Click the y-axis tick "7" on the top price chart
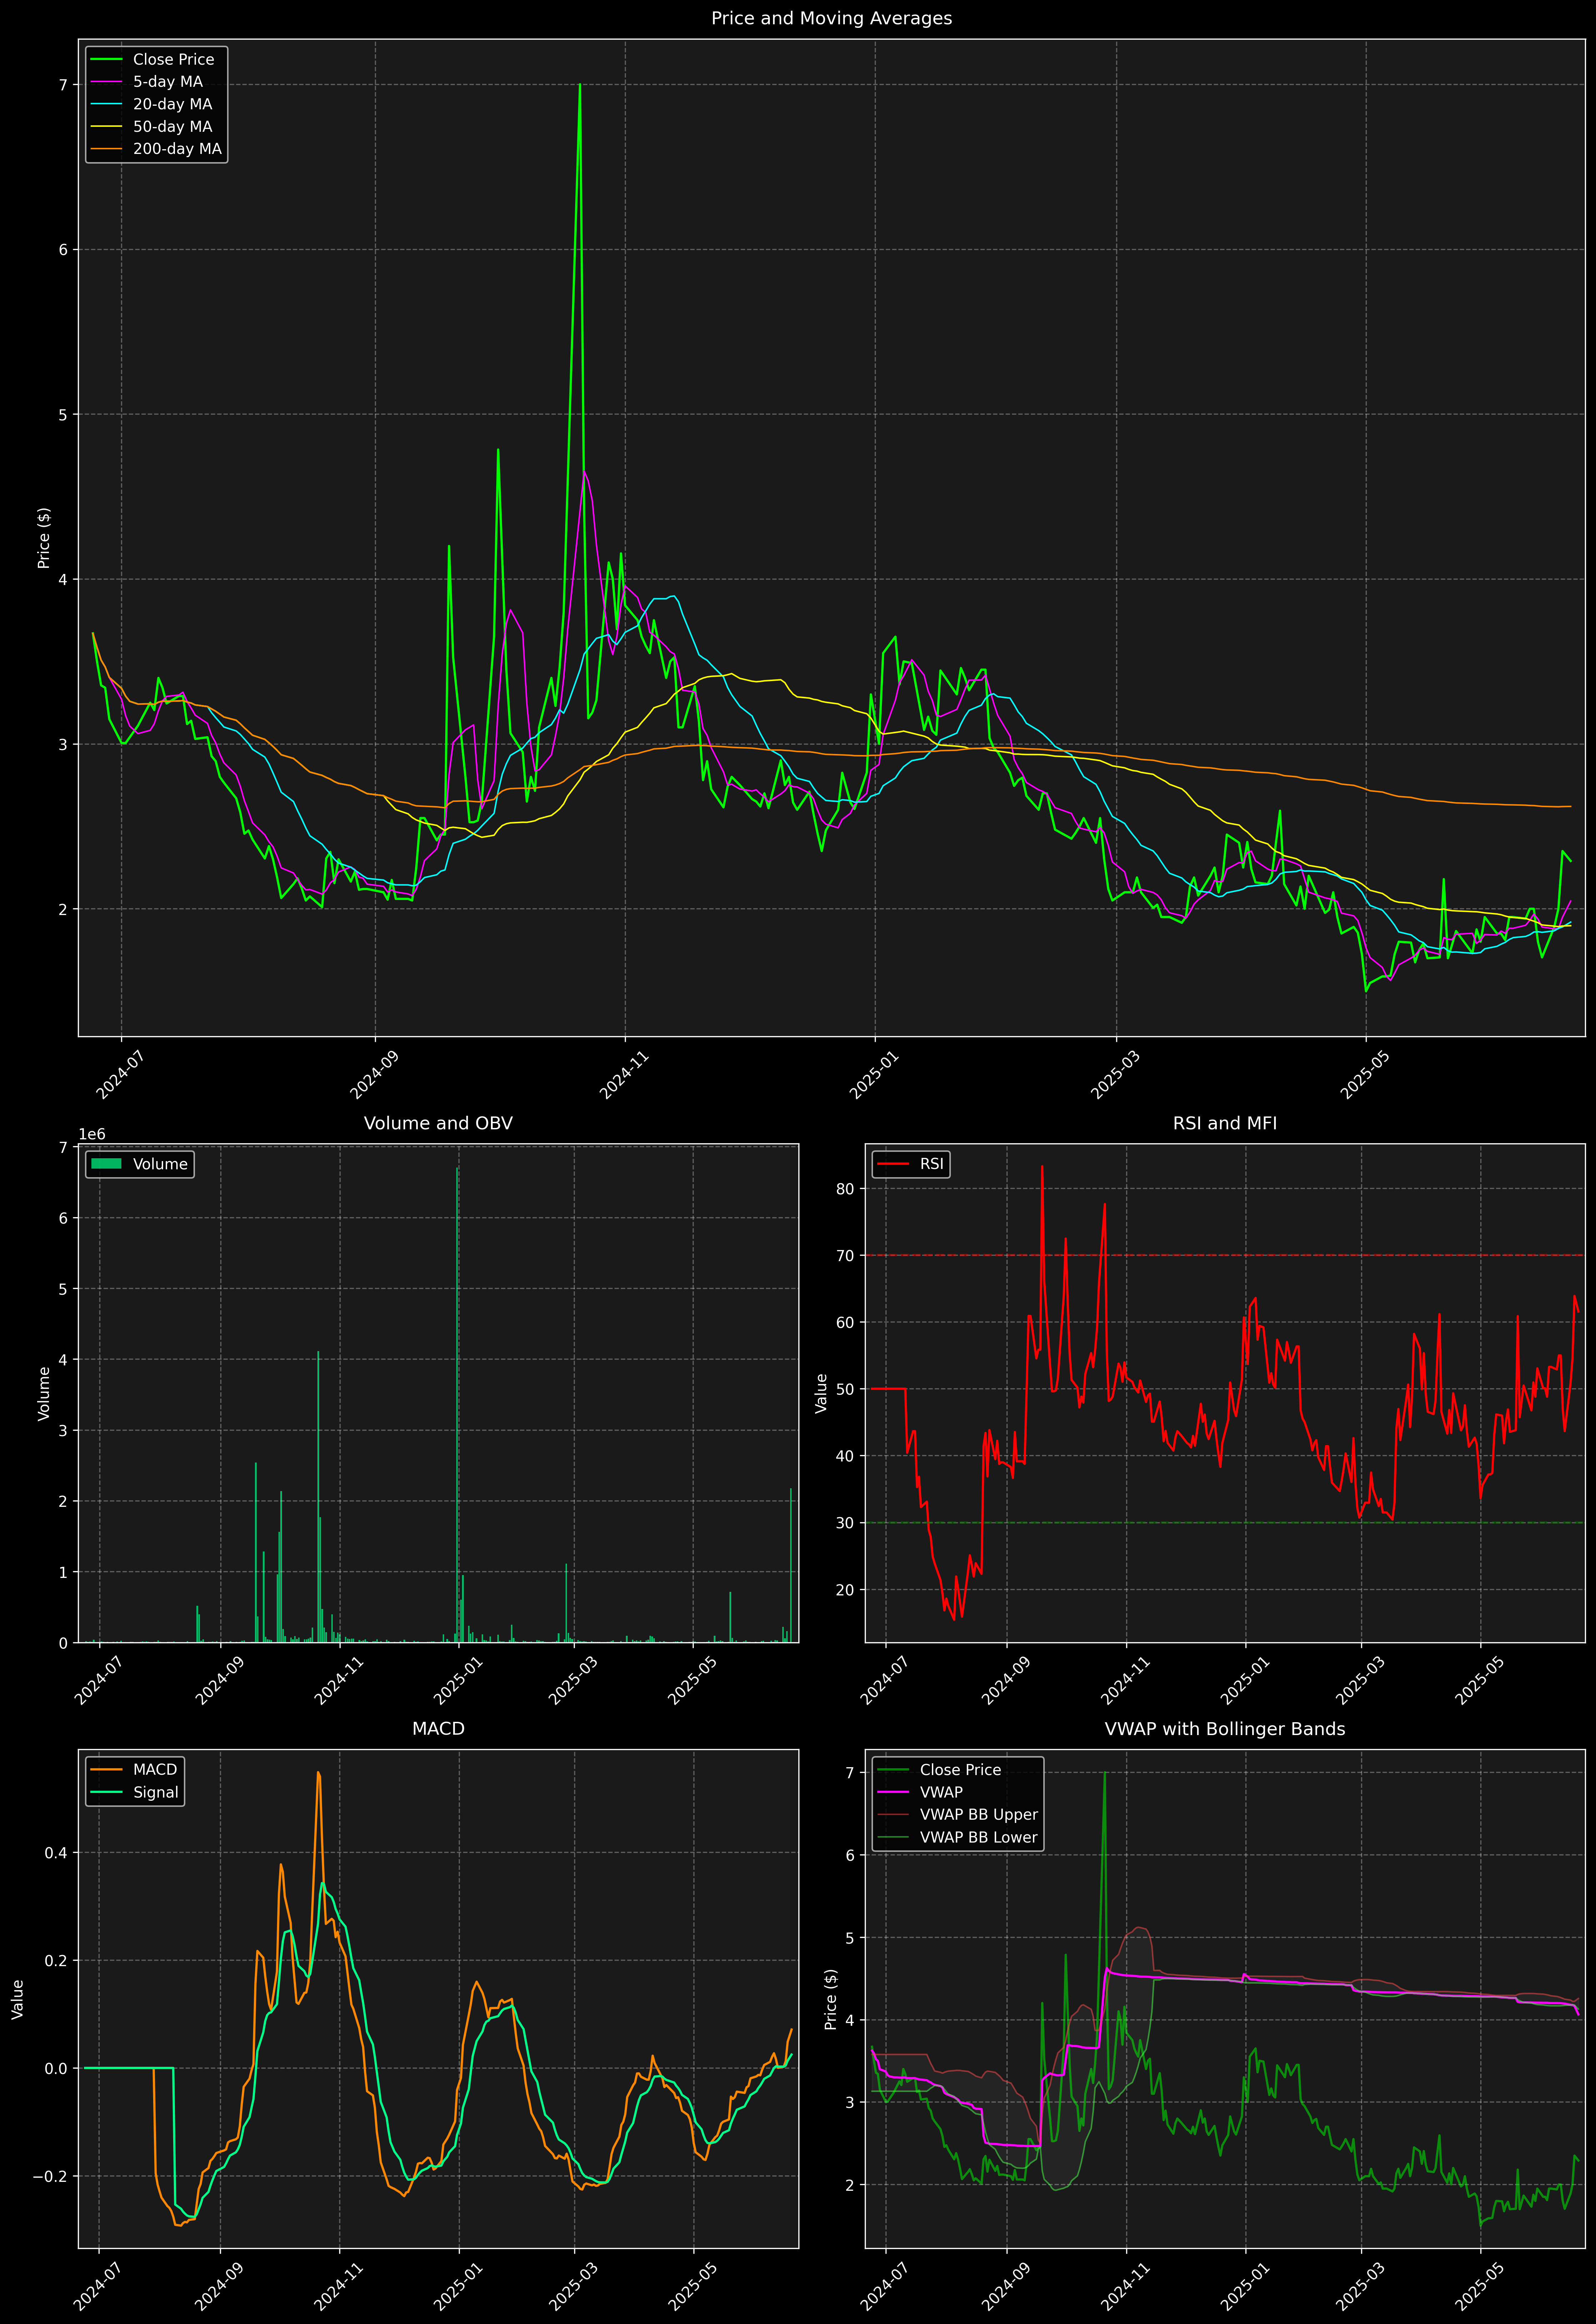This screenshot has width=1596, height=2324. tap(63, 85)
